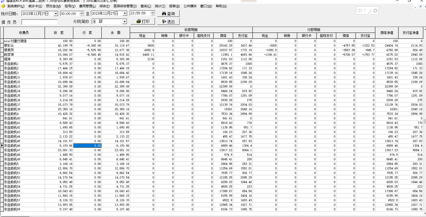Click the 查询 search button
426x217 pixels.
168,14
